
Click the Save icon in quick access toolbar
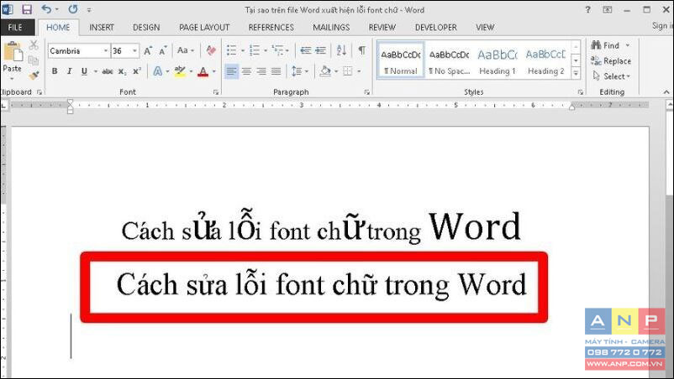click(27, 9)
